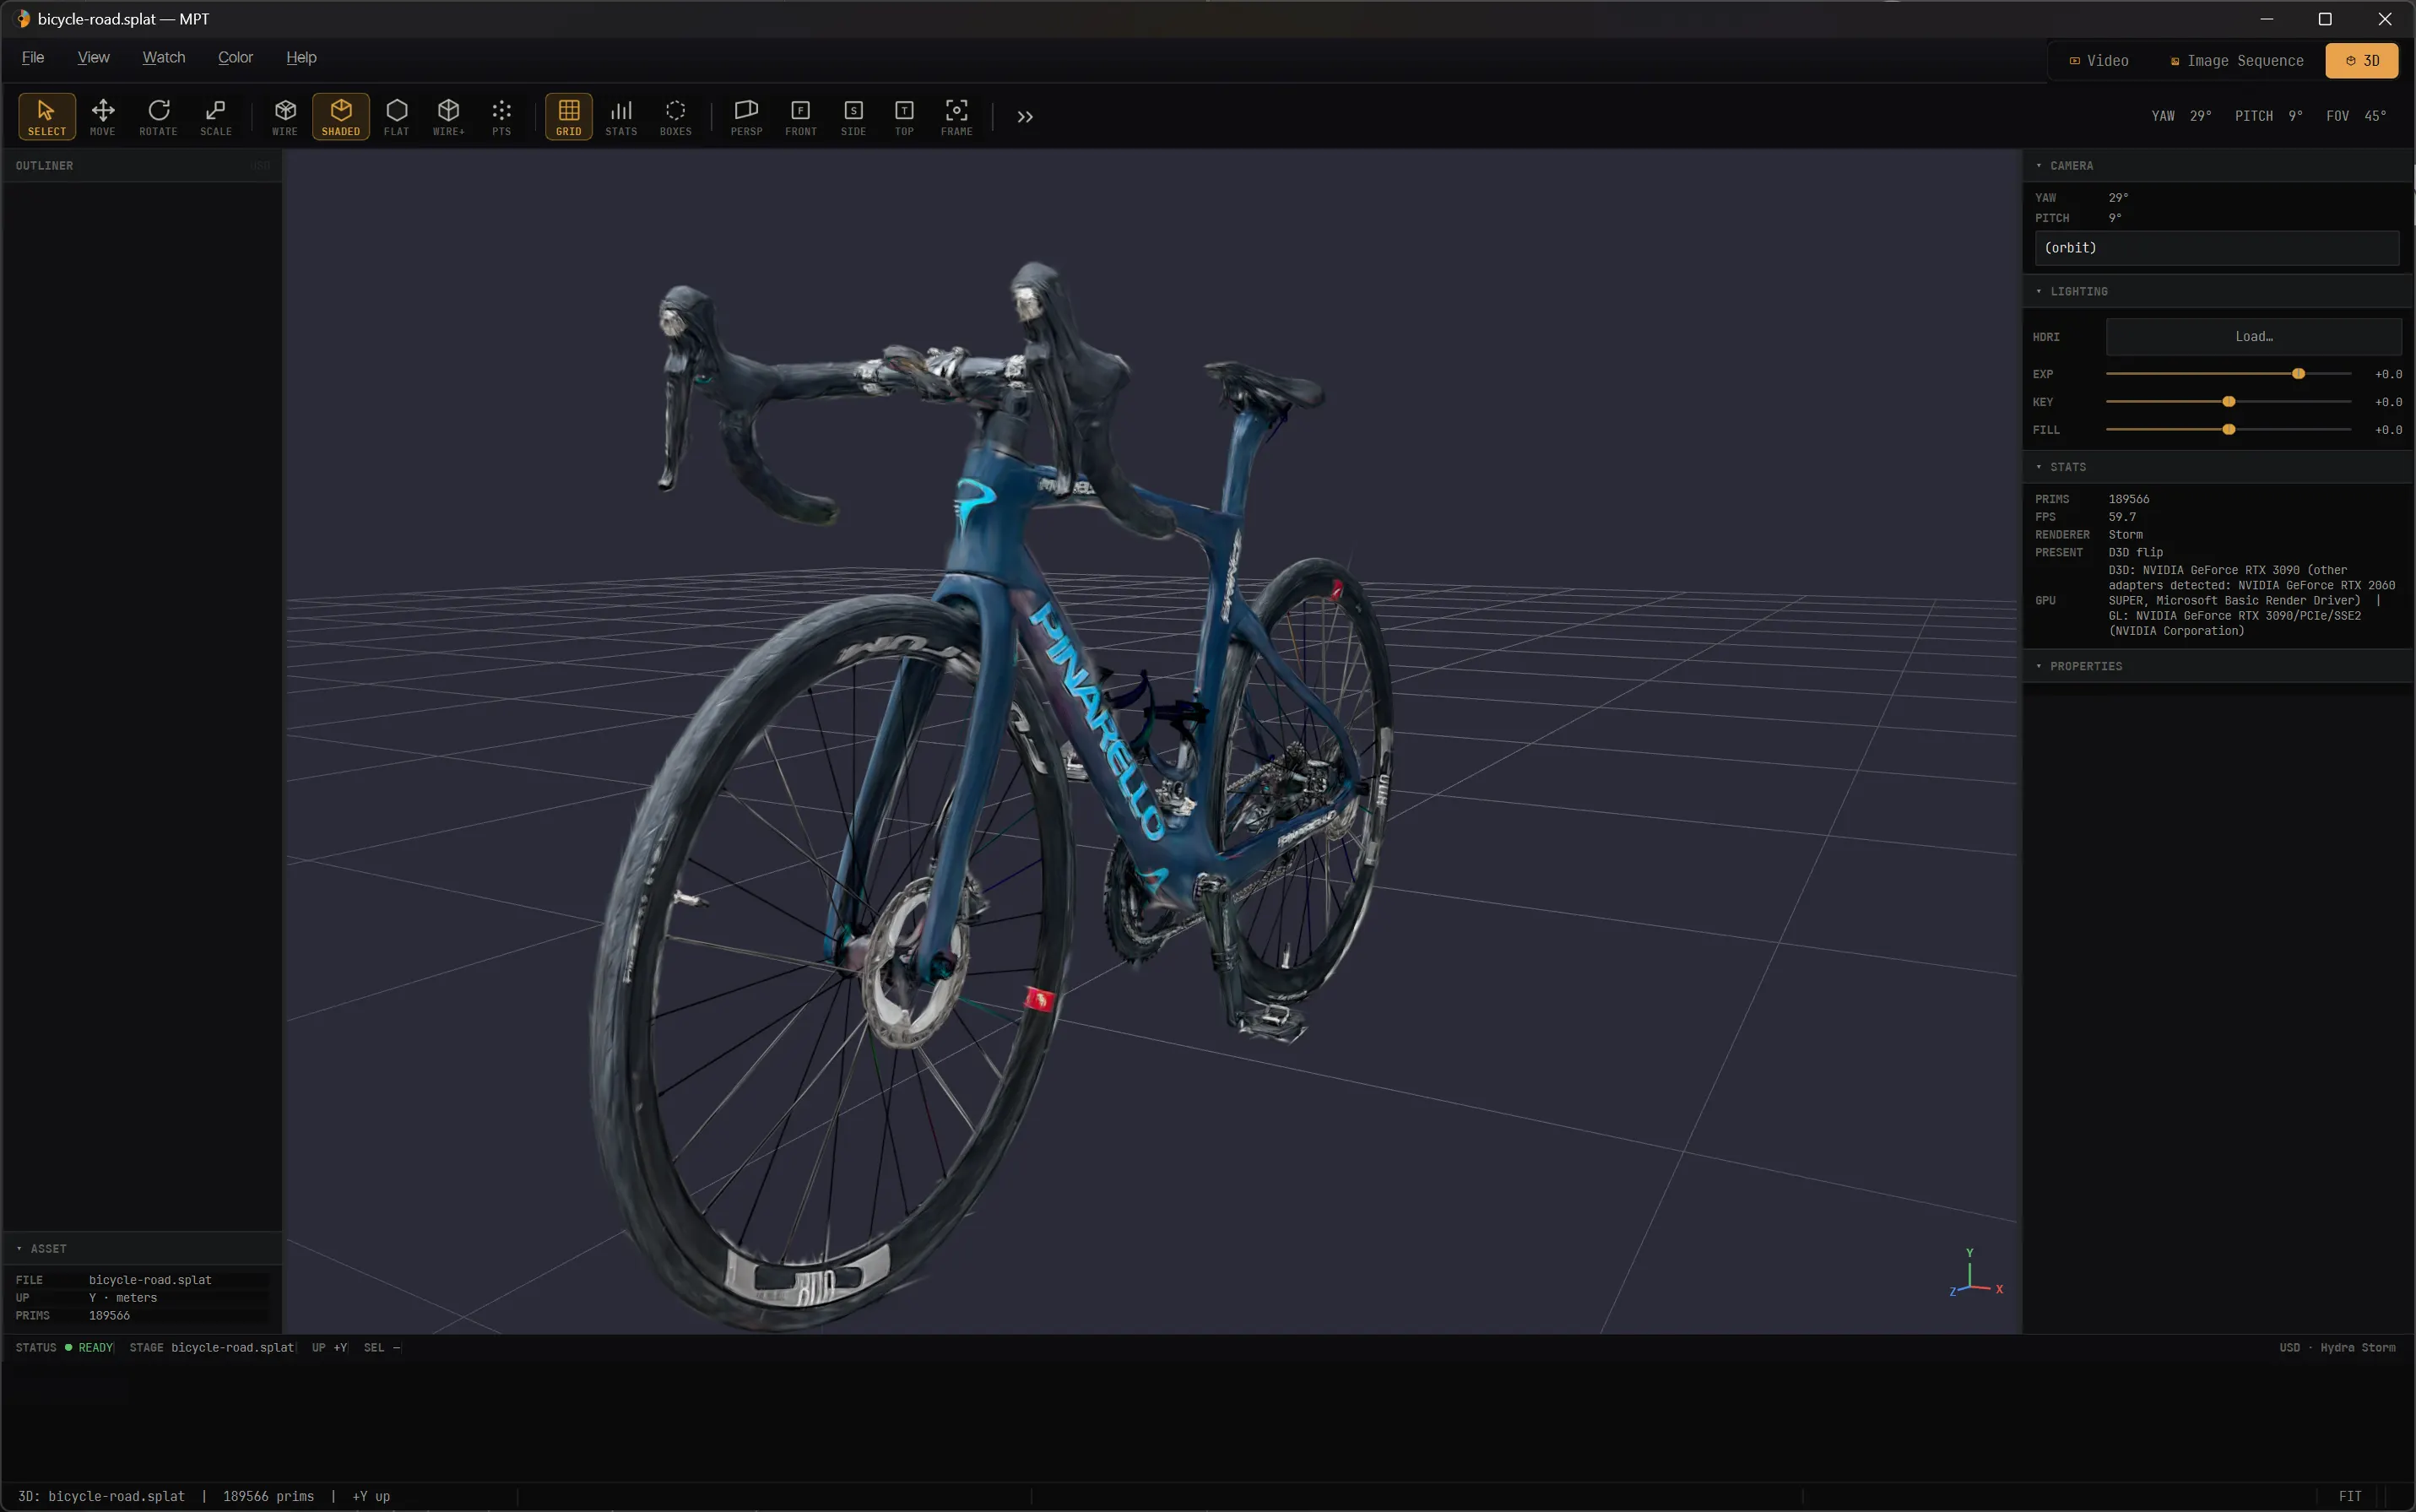Choose the Move tool

103,117
